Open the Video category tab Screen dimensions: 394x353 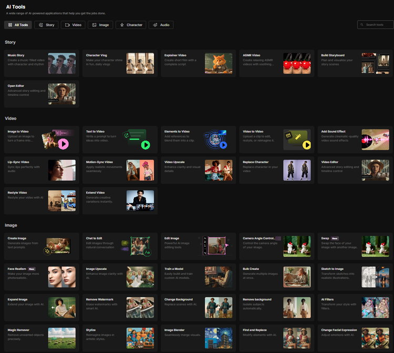(73, 25)
